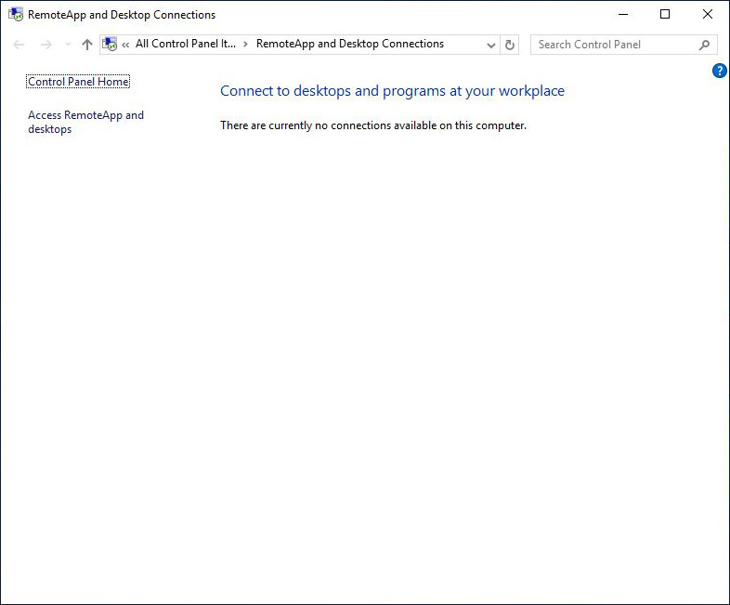The width and height of the screenshot is (730, 605).
Task: Go forward using the forward arrow
Action: click(46, 45)
